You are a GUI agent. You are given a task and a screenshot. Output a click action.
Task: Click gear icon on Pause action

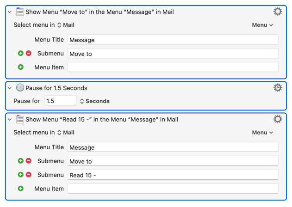click(x=278, y=87)
